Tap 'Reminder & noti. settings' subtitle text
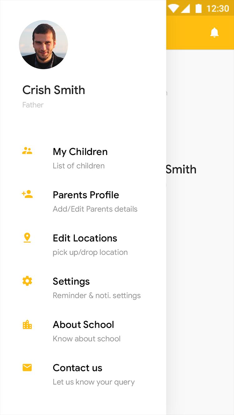The height and width of the screenshot is (415, 234). coord(97,296)
